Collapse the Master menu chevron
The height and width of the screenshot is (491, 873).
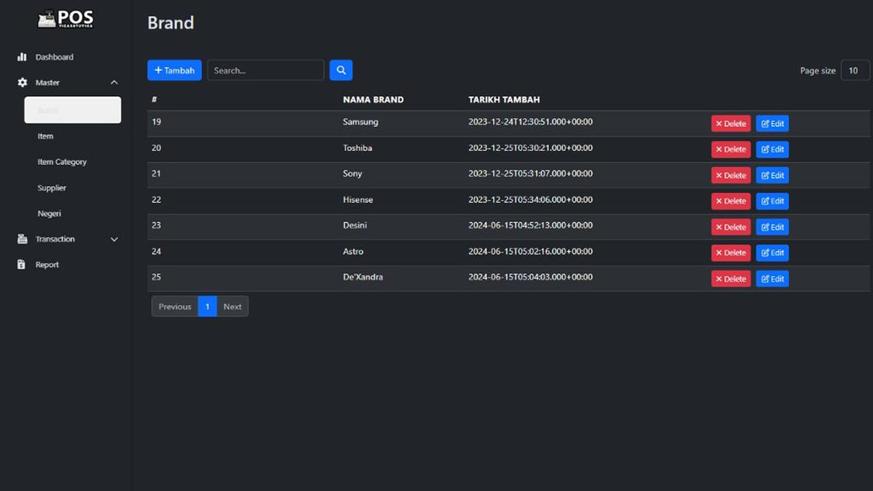114,82
